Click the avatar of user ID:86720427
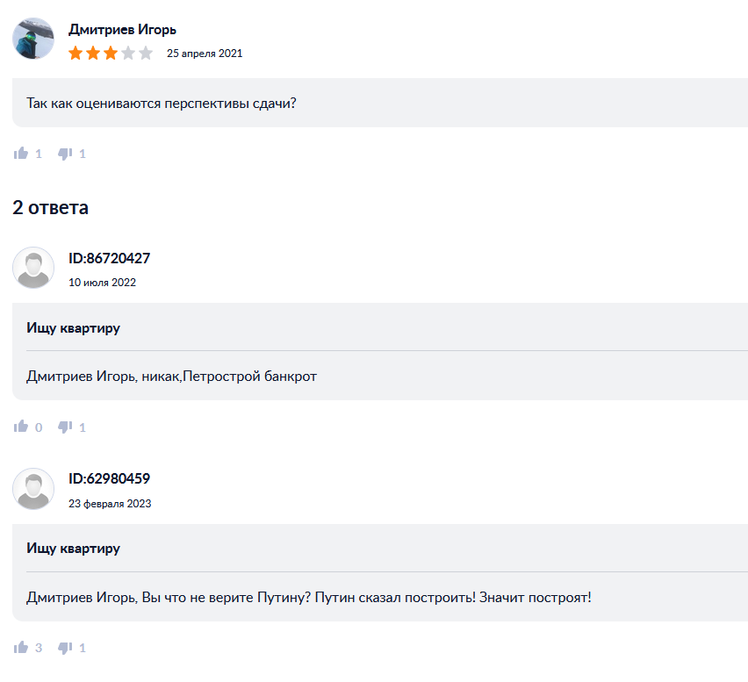The width and height of the screenshot is (748, 682). point(33,268)
